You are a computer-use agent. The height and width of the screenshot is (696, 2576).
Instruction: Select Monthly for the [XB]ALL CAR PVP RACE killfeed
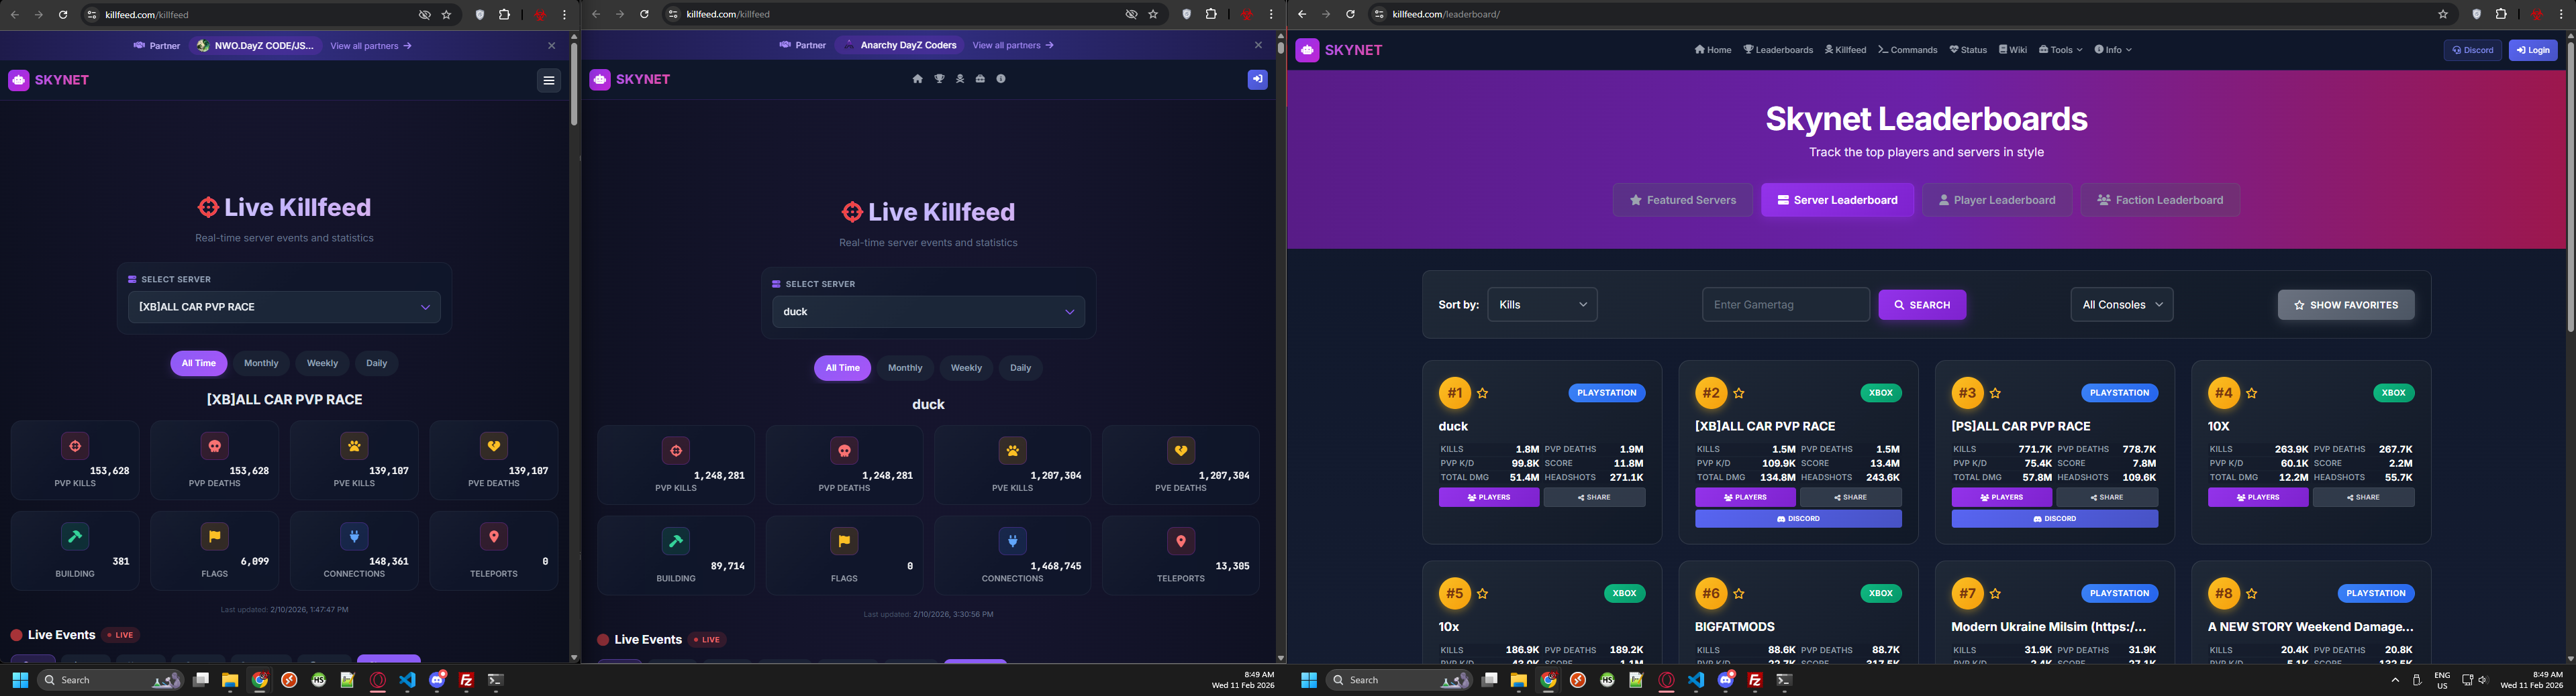coord(261,363)
